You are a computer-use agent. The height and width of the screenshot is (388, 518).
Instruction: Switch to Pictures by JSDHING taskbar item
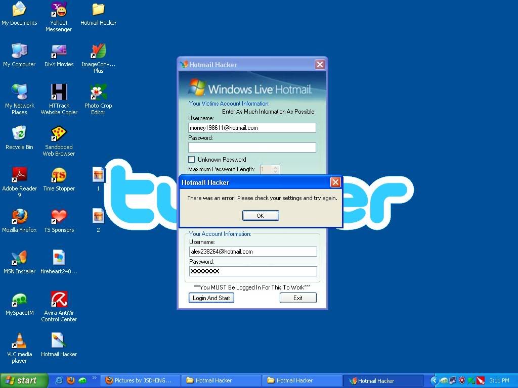(141, 380)
